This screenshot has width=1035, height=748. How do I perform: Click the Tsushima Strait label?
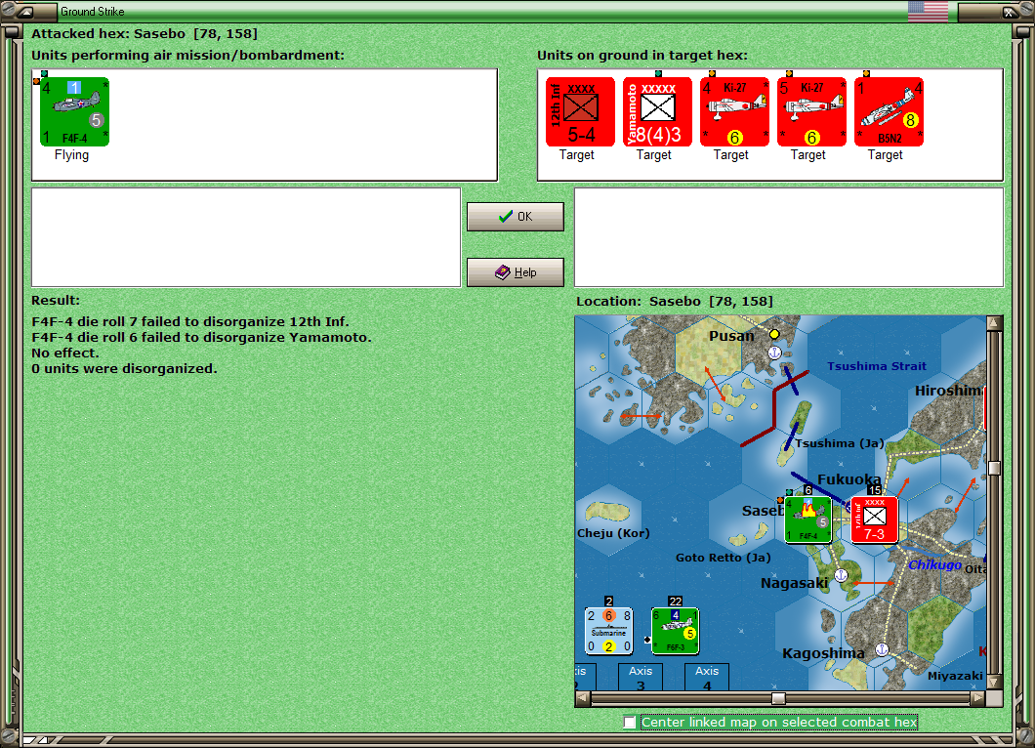(x=877, y=366)
